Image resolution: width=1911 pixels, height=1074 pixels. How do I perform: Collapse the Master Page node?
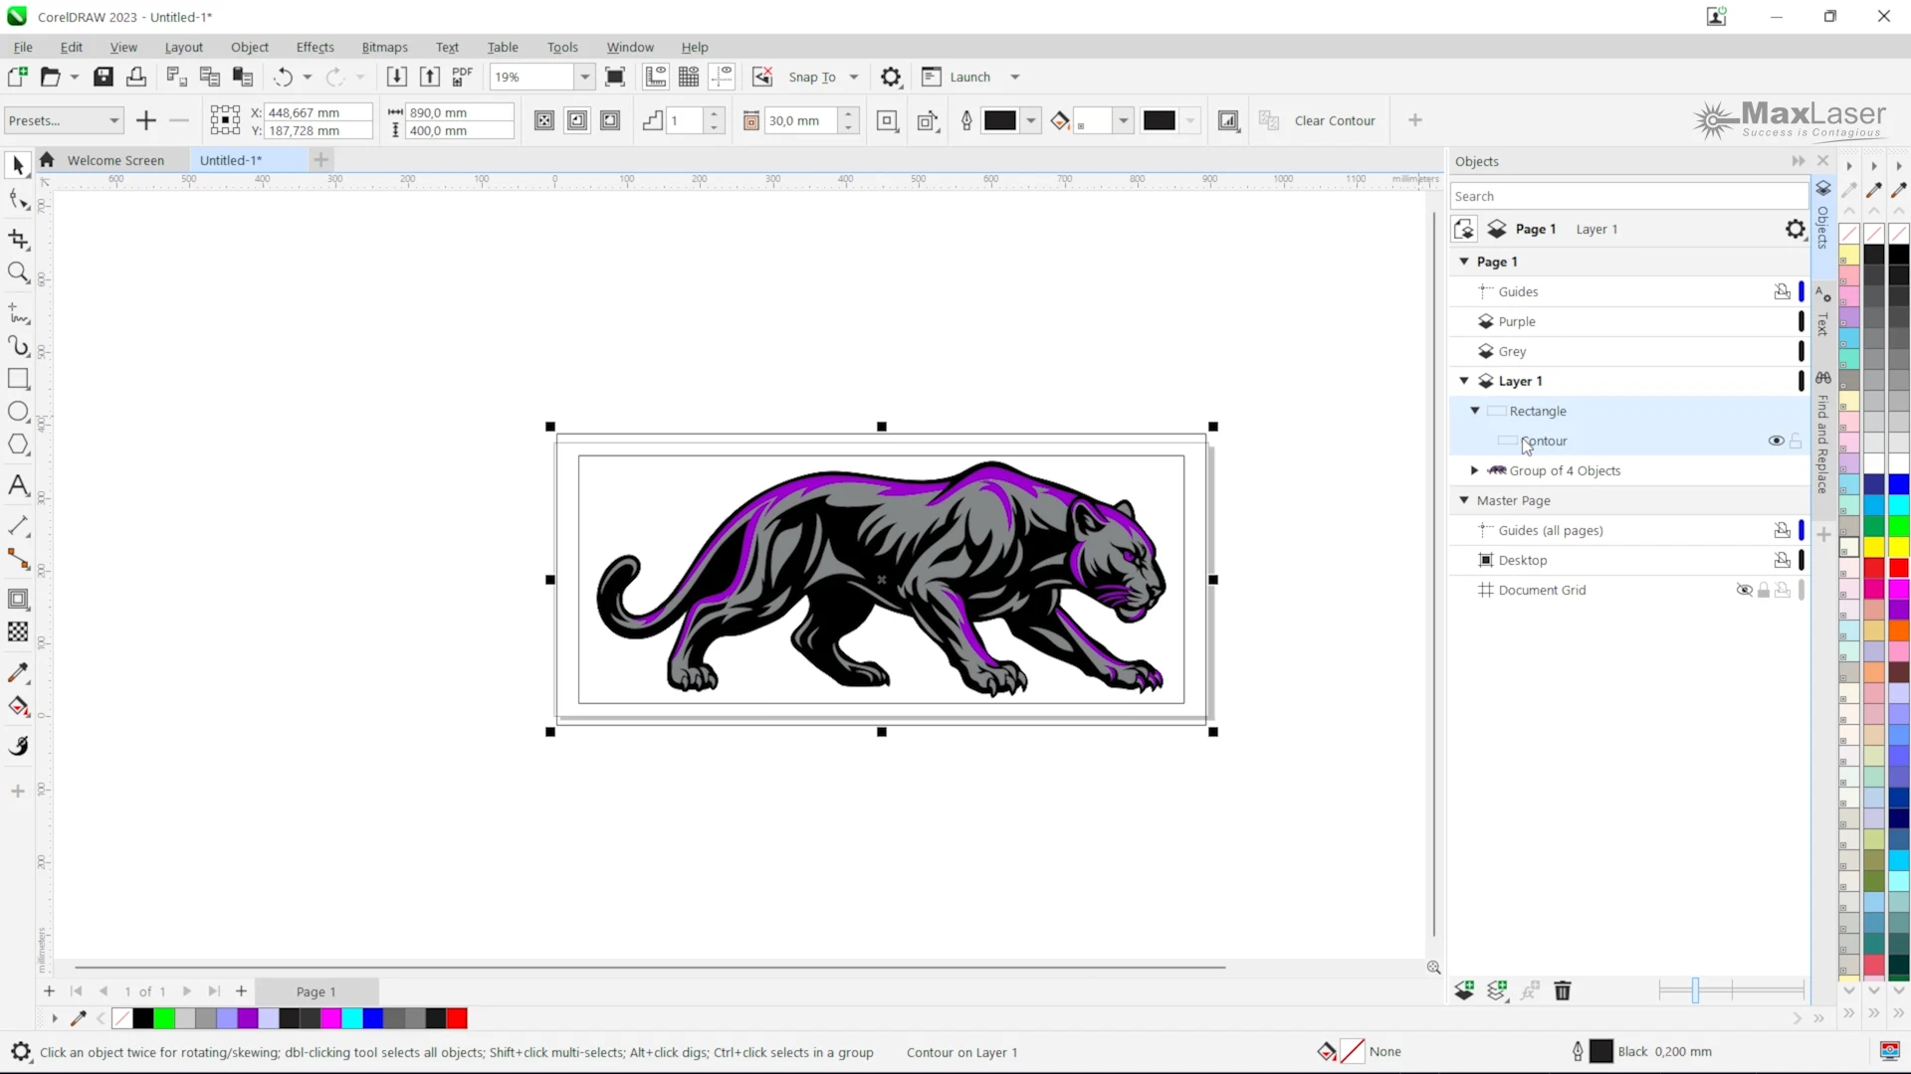(1464, 500)
